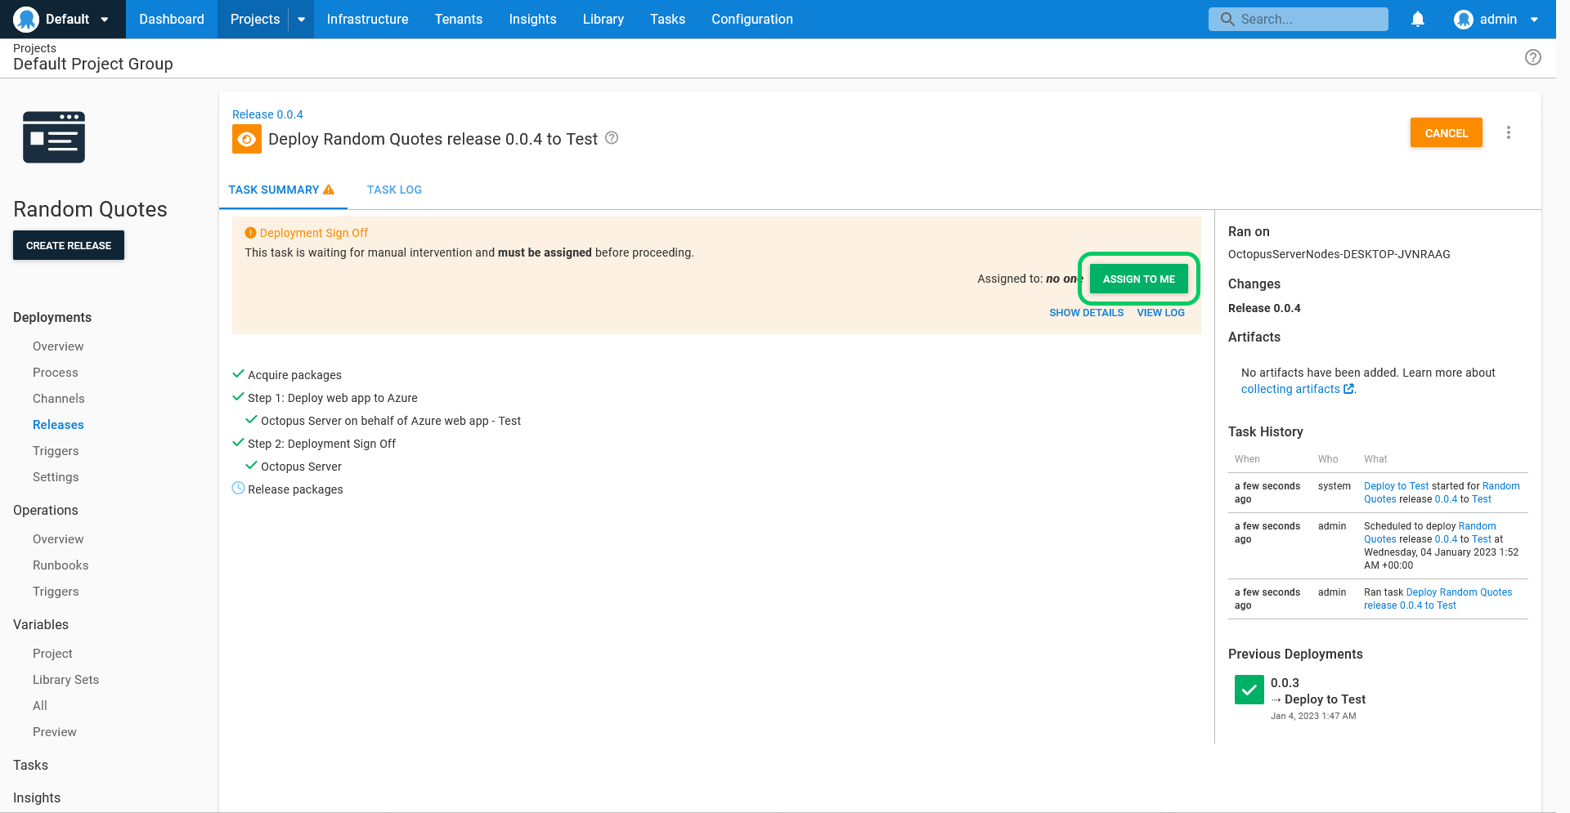Open the notifications bell
Image resolution: width=1570 pixels, height=813 pixels.
coord(1418,19)
